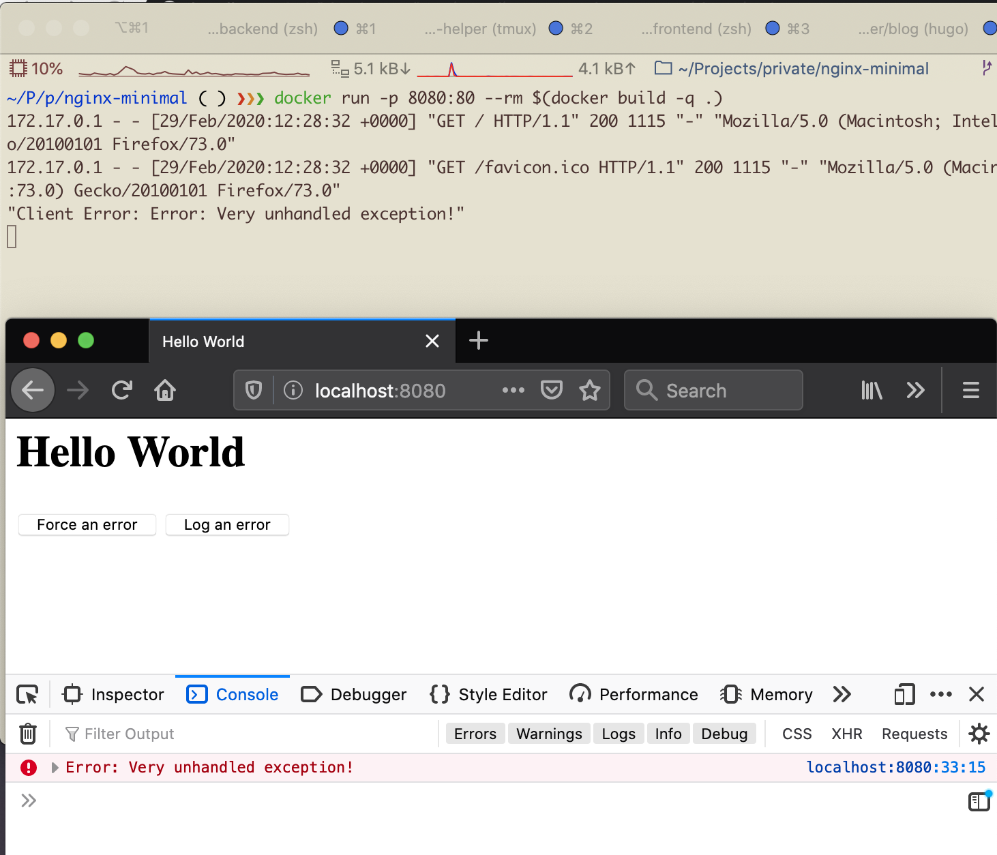Toggle the Warnings log filter
Viewport: 997px width, 855px height.
point(549,734)
